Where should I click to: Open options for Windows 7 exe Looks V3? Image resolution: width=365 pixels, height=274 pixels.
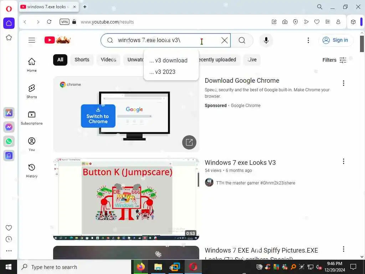point(343,162)
